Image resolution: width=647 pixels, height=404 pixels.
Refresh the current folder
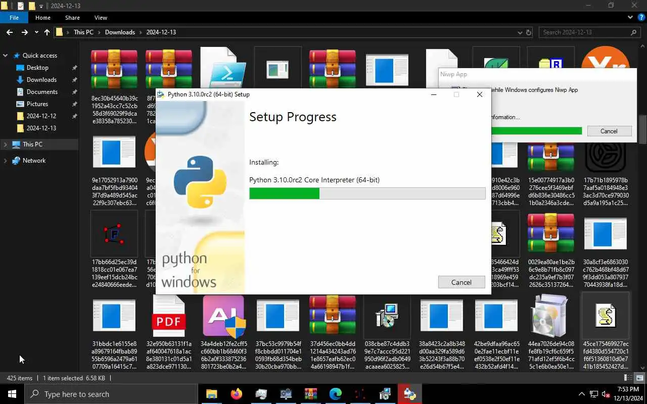tap(529, 32)
